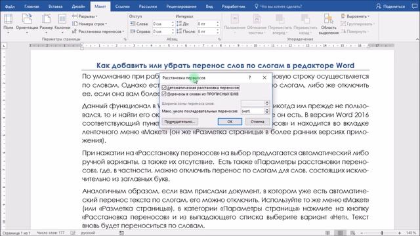
Task: Increase max consecutive hyphens with the up arrow
Action: tap(267, 109)
